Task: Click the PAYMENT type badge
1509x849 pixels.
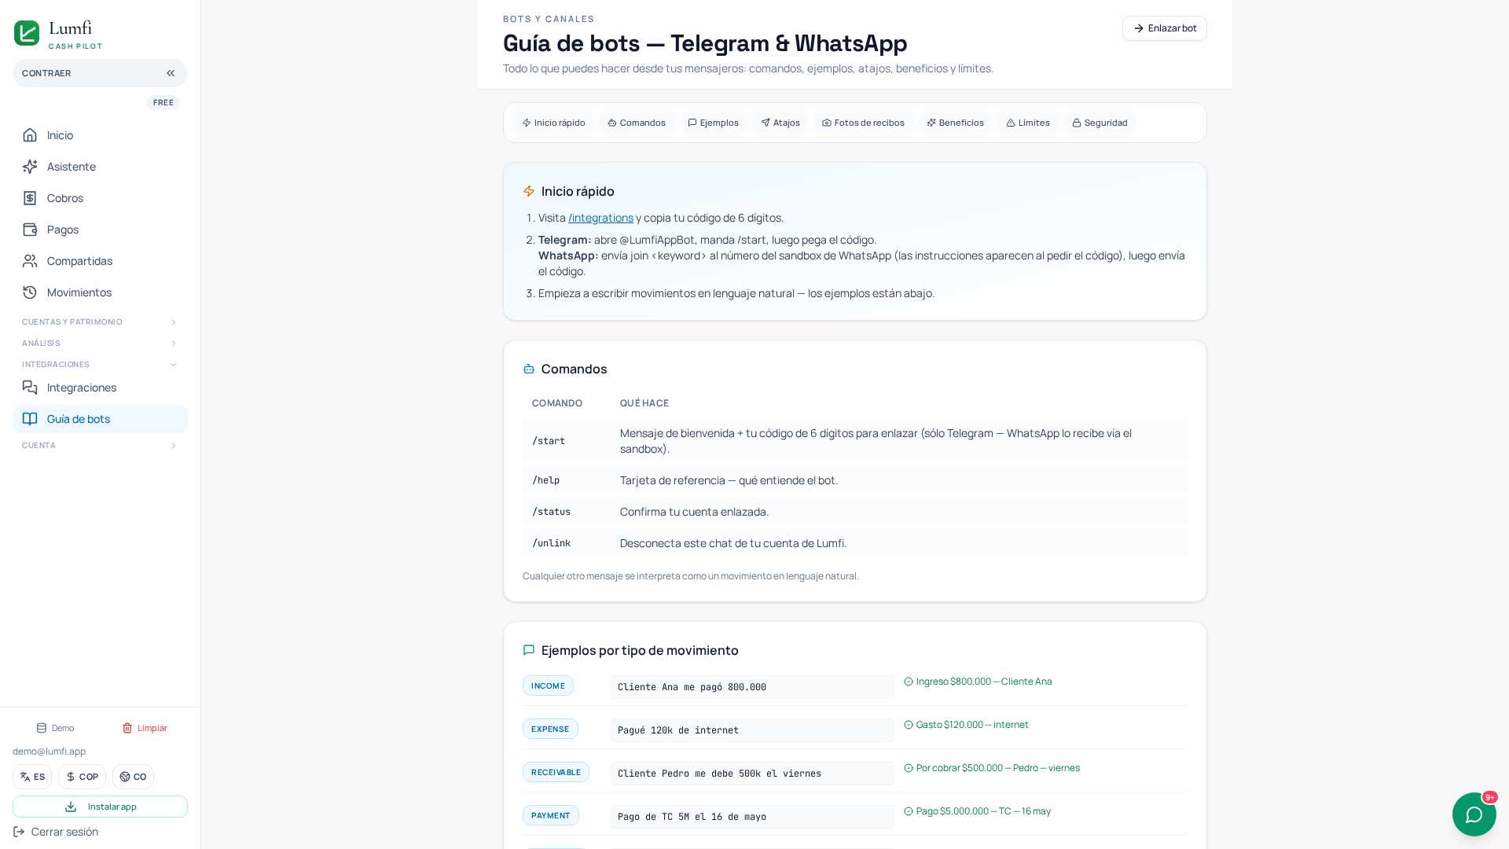Action: point(551,815)
